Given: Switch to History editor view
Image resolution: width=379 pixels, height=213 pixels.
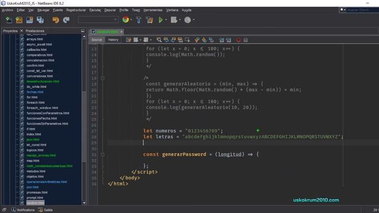Looking at the screenshot, I should 113,40.
